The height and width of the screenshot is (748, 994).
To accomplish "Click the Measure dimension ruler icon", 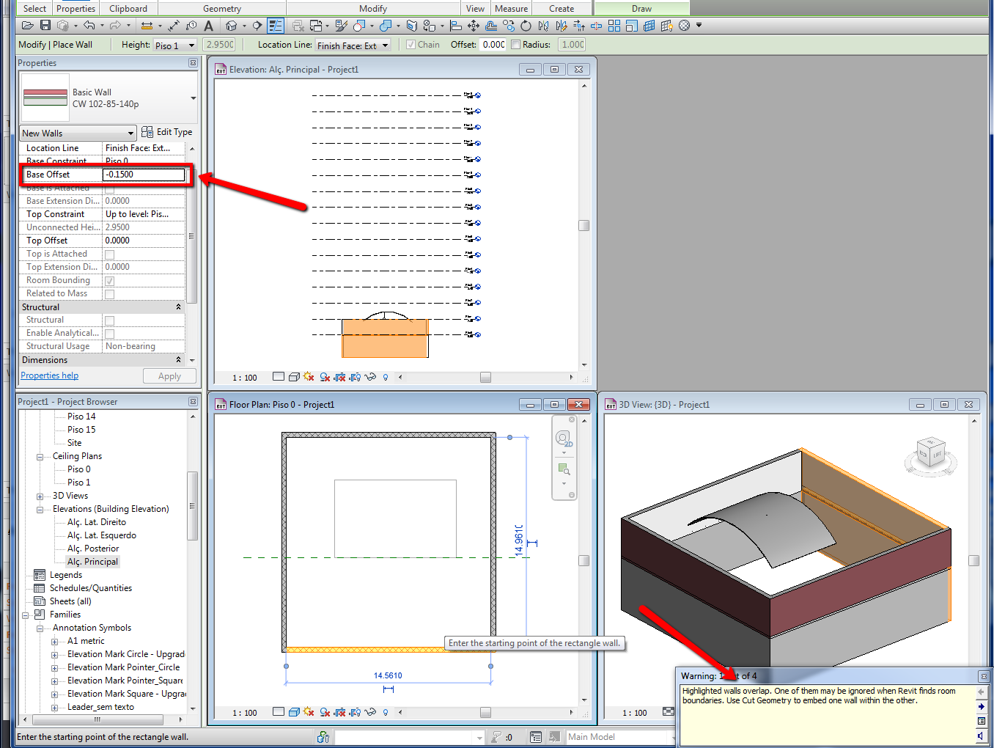I will (147, 26).
